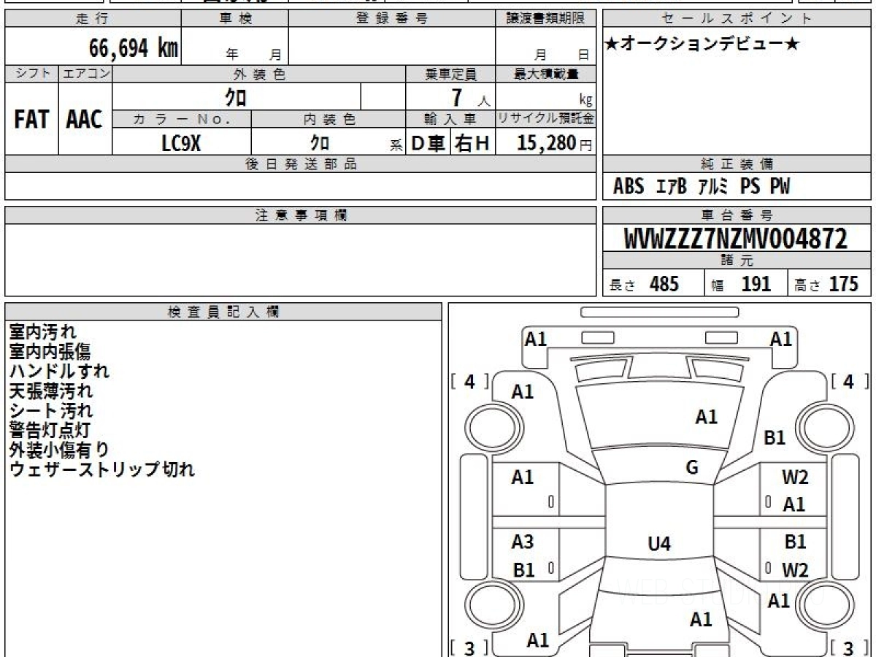Select the ★オークションデビュー★ sales point text
This screenshot has height=657, width=876.
pyautogui.click(x=703, y=45)
